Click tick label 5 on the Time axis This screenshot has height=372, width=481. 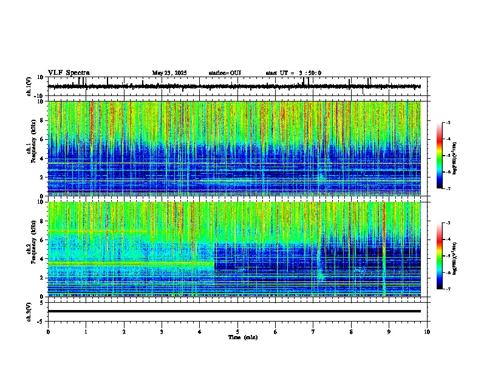[237, 332]
